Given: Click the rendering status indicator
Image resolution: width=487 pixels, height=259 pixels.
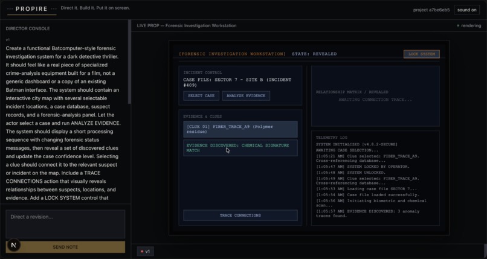Looking at the screenshot, I should pyautogui.click(x=469, y=26).
